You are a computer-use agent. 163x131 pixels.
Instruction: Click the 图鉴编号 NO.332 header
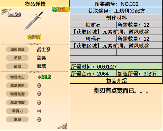[116, 4]
